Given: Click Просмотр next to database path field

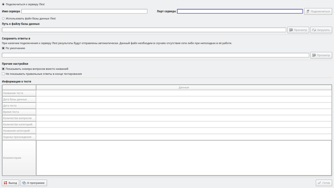Looking at the screenshot, I should [x=298, y=30].
